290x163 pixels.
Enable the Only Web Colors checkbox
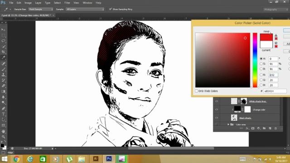click(x=196, y=91)
